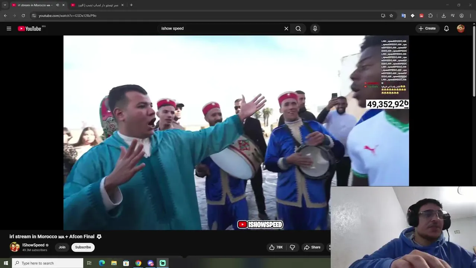This screenshot has width=476, height=268.
Task: Open the Discord taskbar icon
Action: (151, 263)
